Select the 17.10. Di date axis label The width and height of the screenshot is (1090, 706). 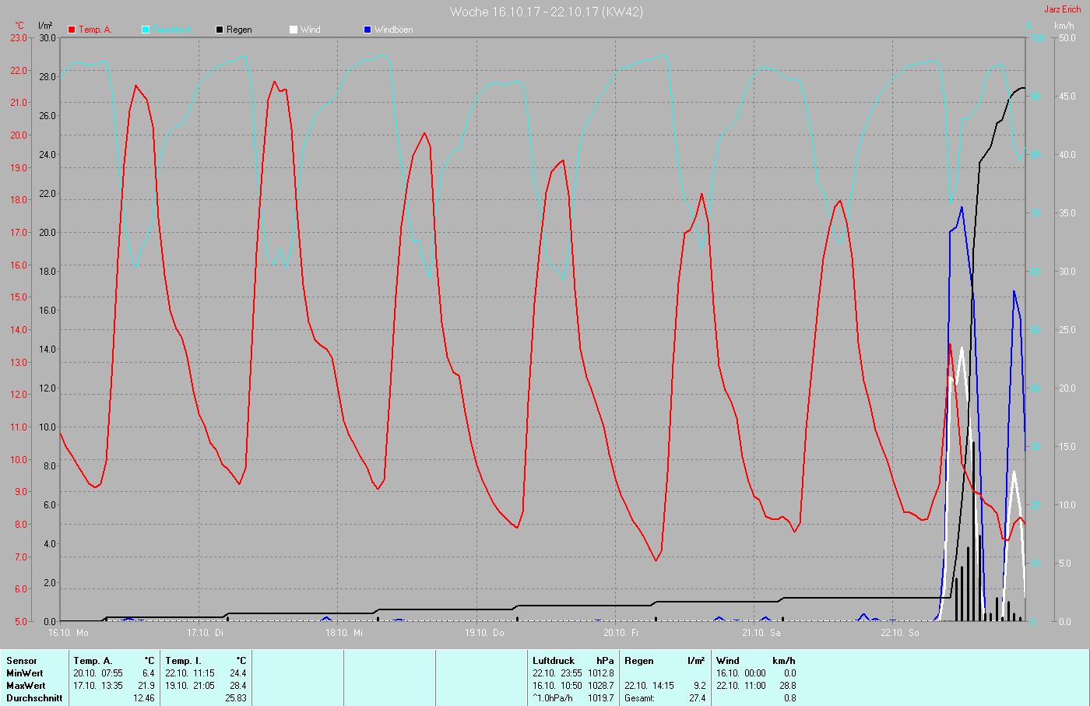tap(206, 633)
